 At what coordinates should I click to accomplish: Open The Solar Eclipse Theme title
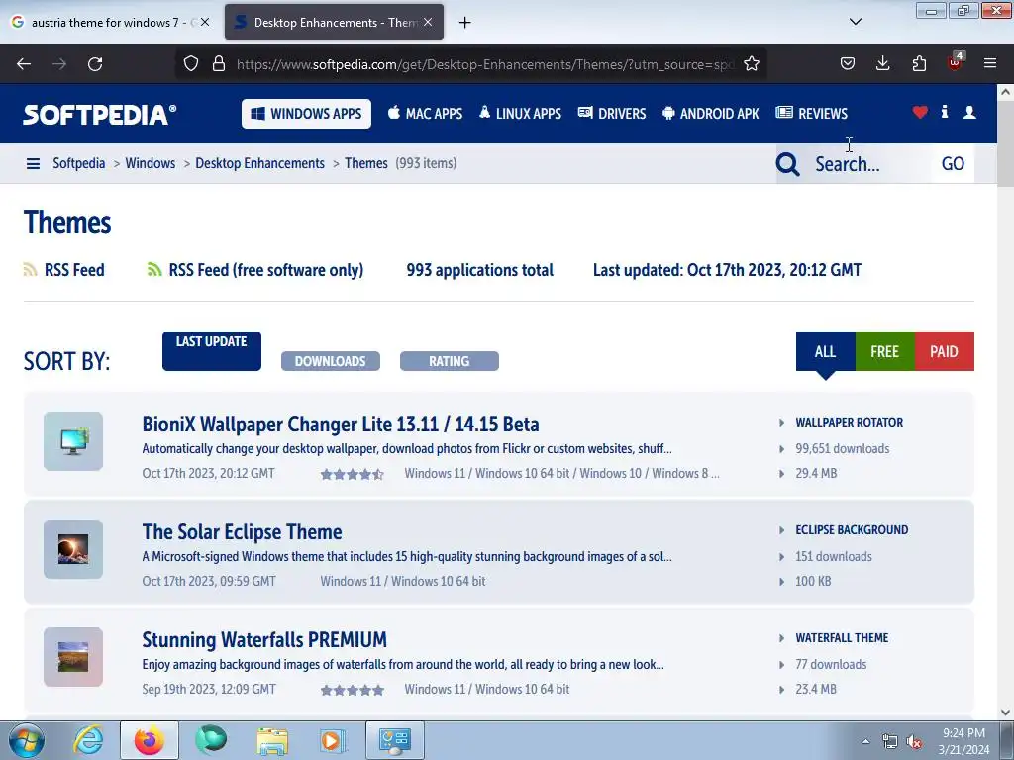pos(242,531)
